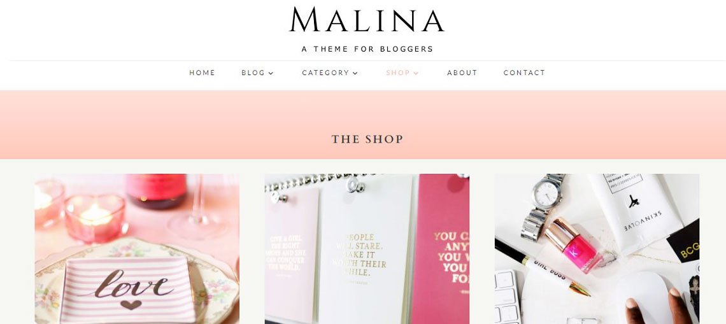Expand the Shop dropdown chevron
The image size is (726, 324).
click(x=416, y=73)
